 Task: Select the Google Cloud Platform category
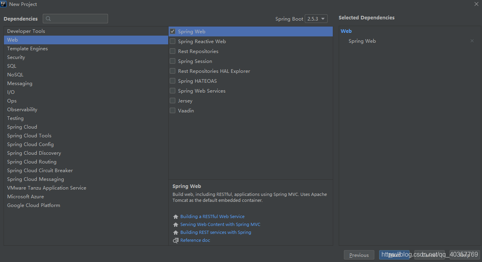coord(86,205)
